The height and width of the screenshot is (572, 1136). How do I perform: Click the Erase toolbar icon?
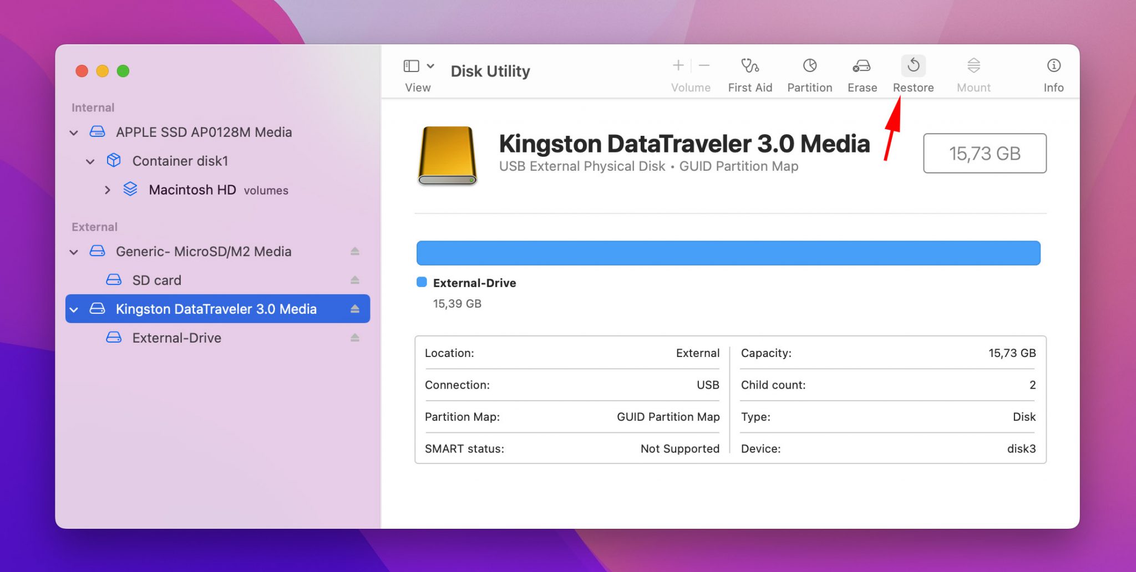[861, 66]
